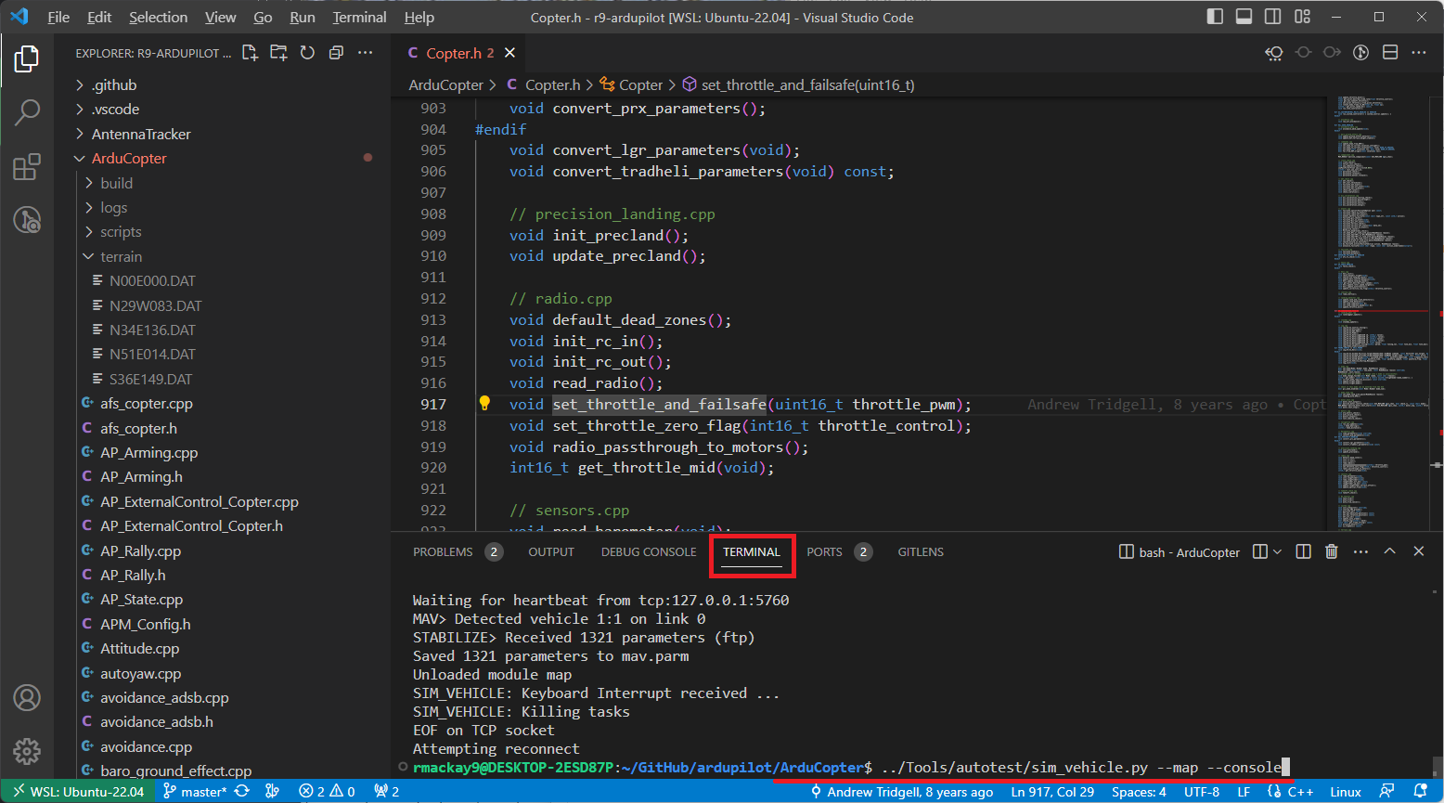Toggle the primary side bar layout button
1444x803 pixels.
coord(1215,17)
